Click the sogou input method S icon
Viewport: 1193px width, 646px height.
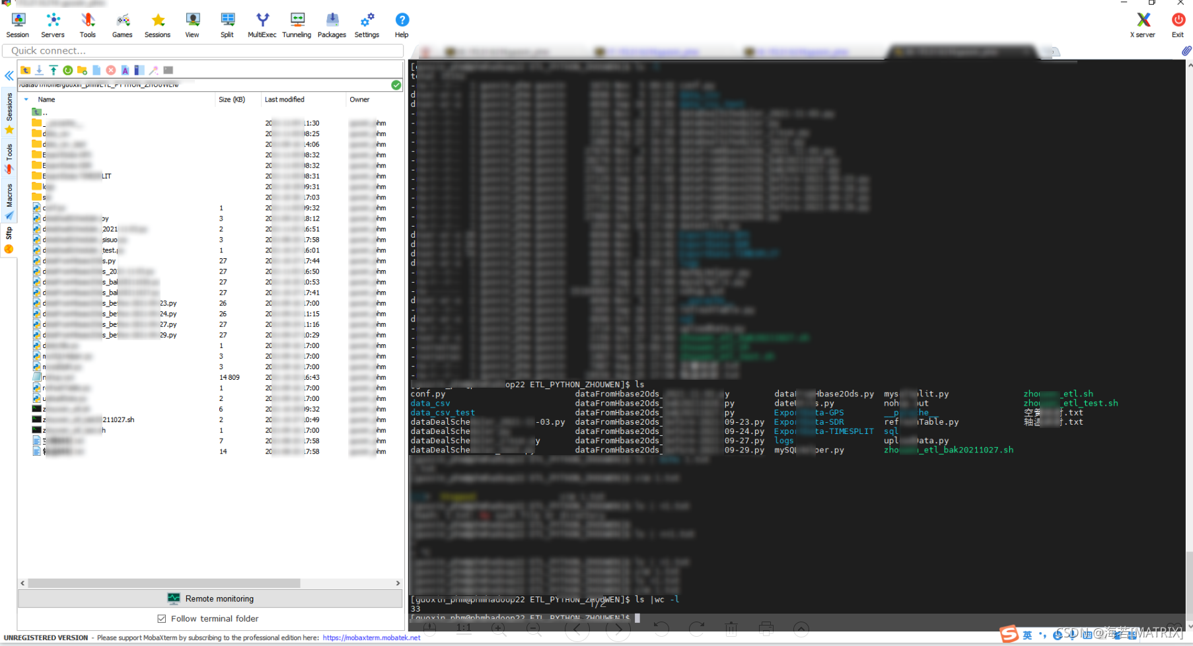pos(1008,634)
